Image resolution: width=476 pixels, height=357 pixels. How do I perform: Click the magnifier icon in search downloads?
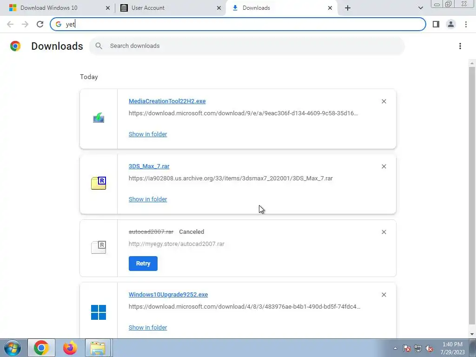(99, 46)
